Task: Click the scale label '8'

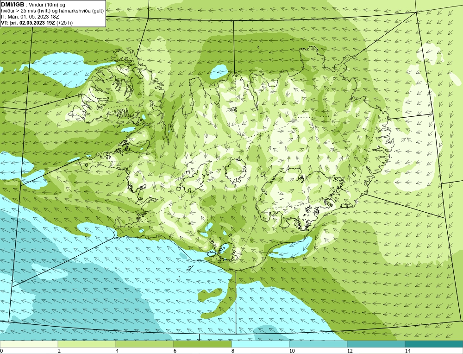Action: [x=233, y=351]
